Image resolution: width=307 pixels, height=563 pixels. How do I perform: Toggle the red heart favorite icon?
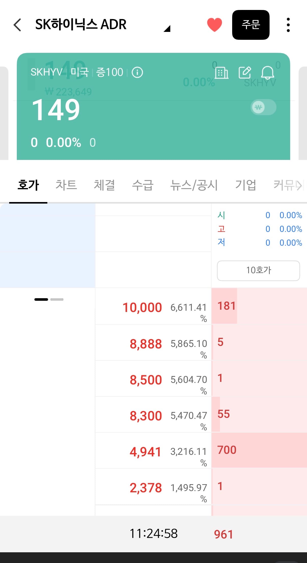pyautogui.click(x=214, y=25)
